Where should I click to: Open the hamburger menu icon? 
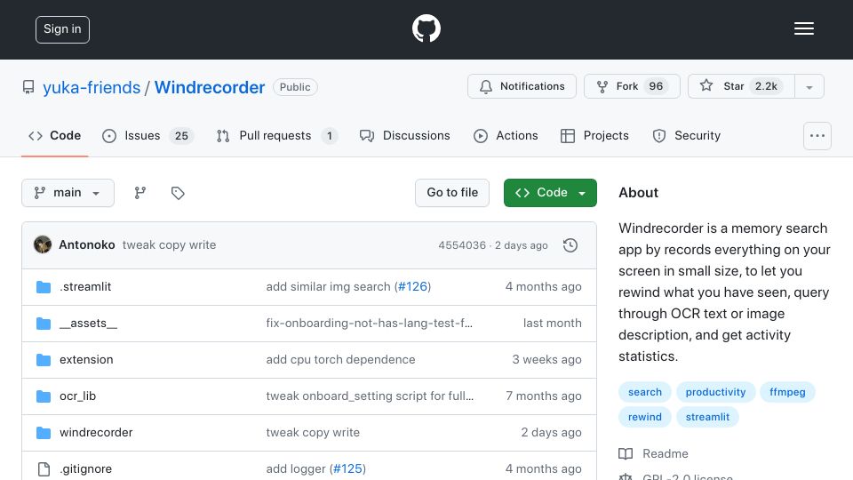click(803, 28)
